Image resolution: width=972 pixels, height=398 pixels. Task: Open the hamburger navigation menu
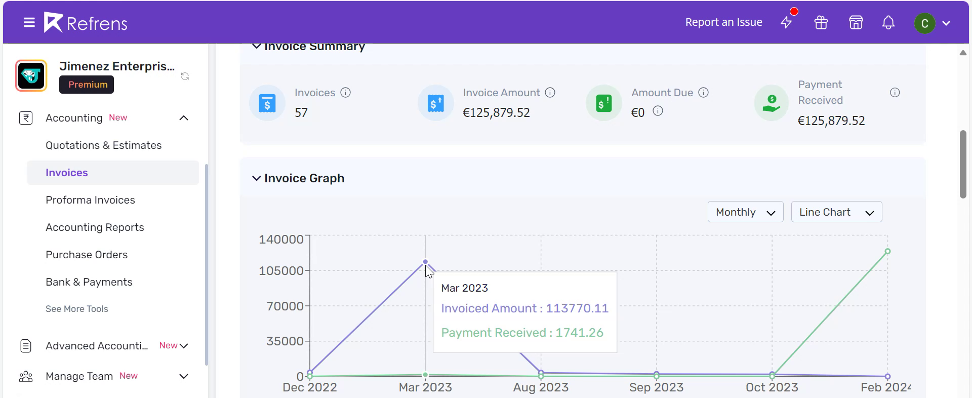29,23
